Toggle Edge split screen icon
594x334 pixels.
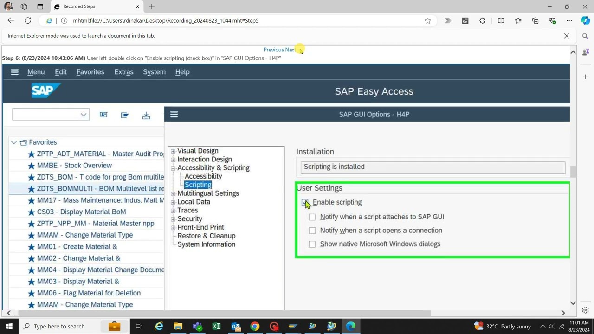click(501, 20)
